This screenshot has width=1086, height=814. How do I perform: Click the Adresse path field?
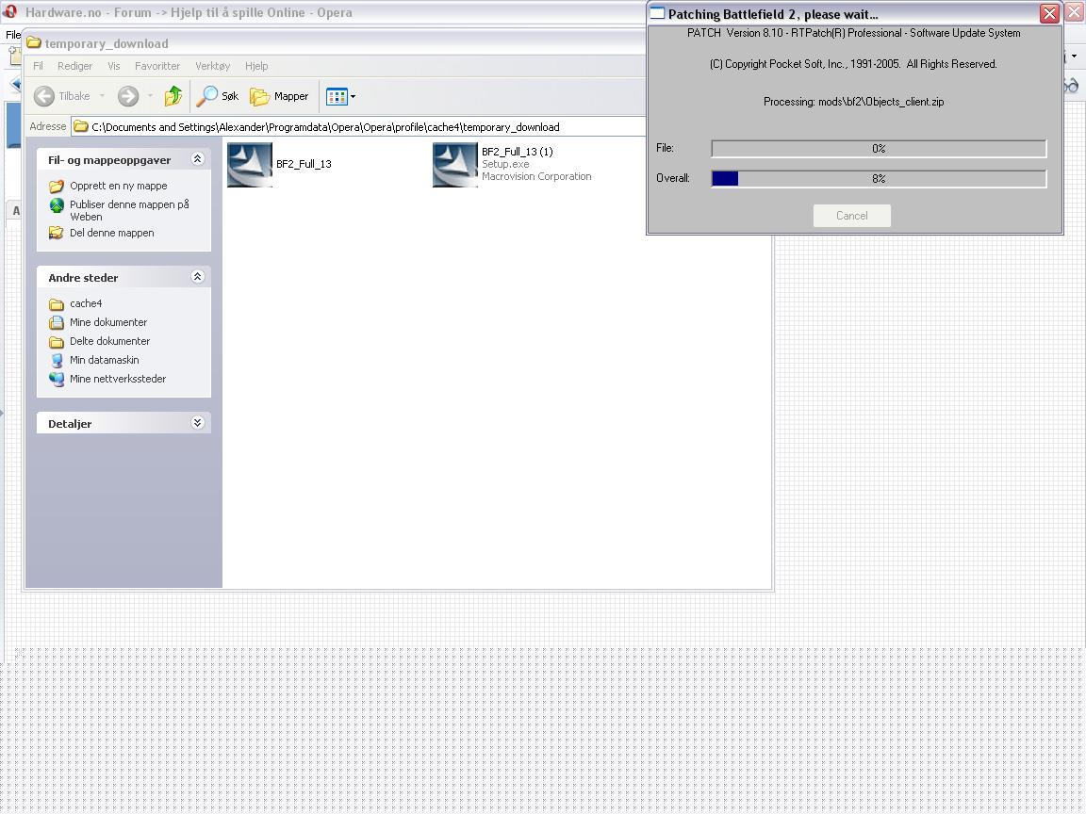359,126
